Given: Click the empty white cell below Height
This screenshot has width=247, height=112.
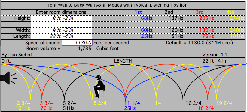Looking at the screenshot, I should pos(62,24).
